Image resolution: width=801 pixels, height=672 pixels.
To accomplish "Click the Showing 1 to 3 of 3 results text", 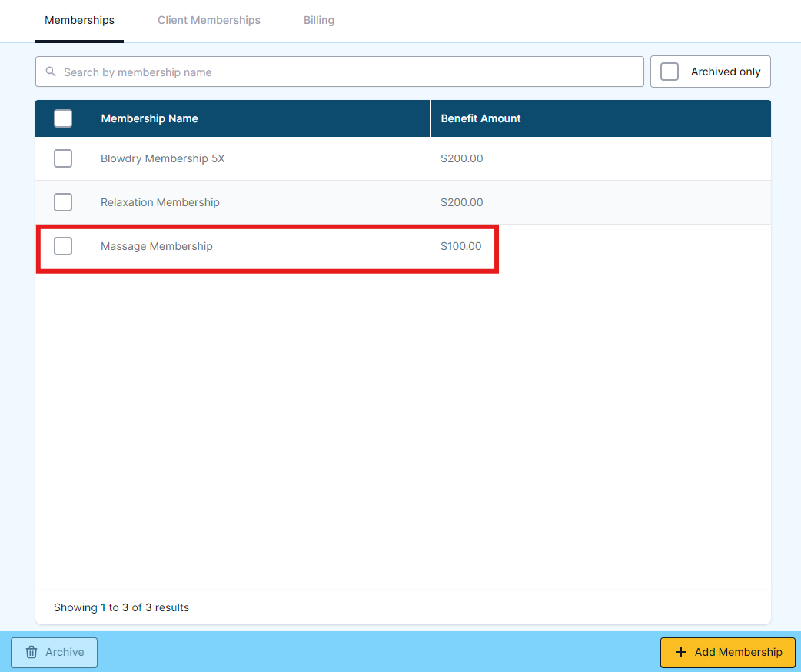I will click(121, 607).
